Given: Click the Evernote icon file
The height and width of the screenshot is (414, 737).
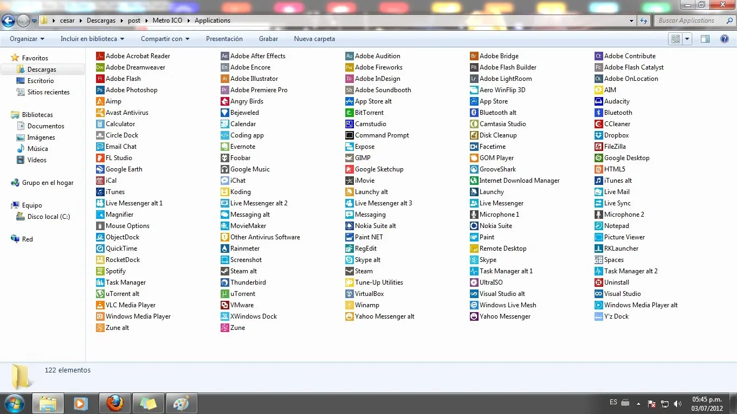Looking at the screenshot, I should tap(242, 147).
